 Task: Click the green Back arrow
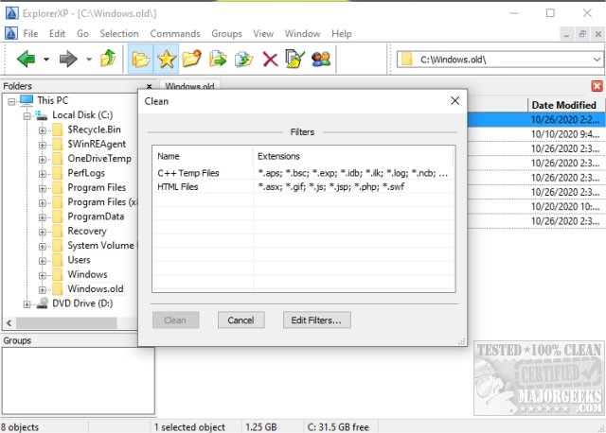(27, 60)
